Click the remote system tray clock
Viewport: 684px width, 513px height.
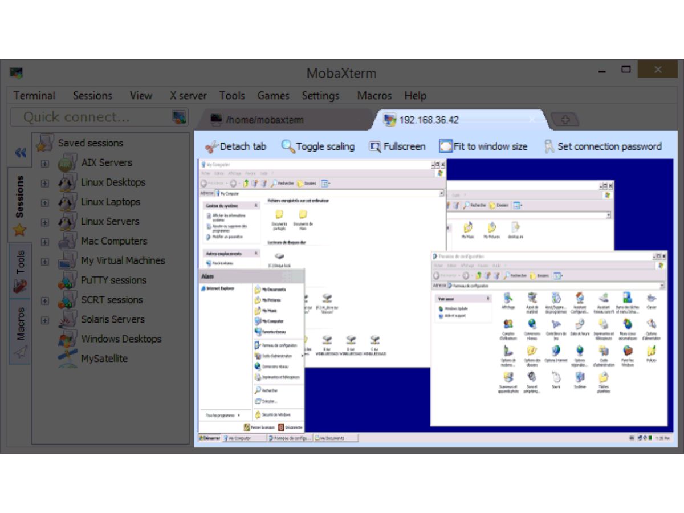[662, 438]
